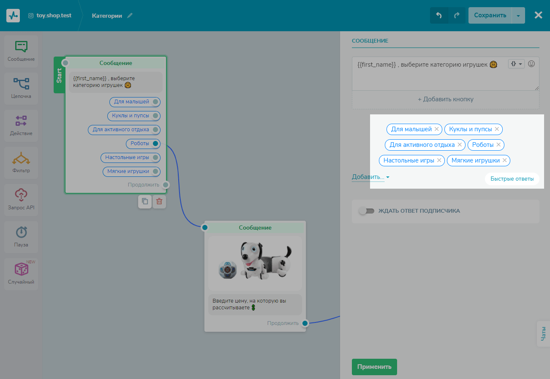Screen dimensions: 550x379
Task: Select the Message block icon in sidebar
Action: tap(21, 47)
